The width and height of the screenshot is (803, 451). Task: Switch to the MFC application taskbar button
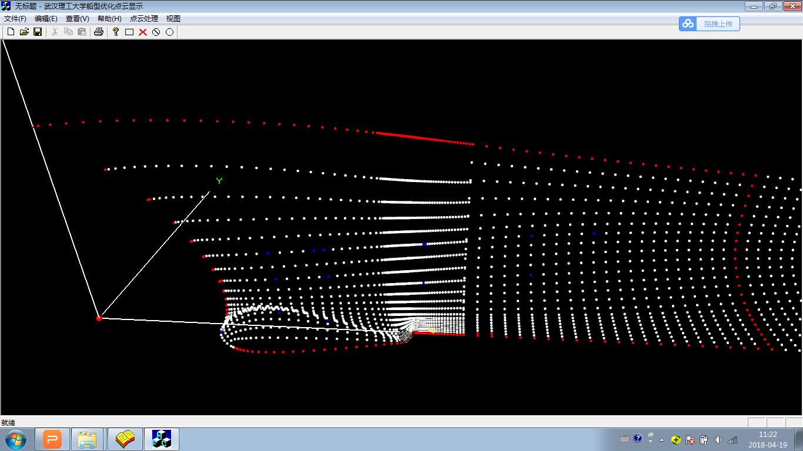click(162, 439)
